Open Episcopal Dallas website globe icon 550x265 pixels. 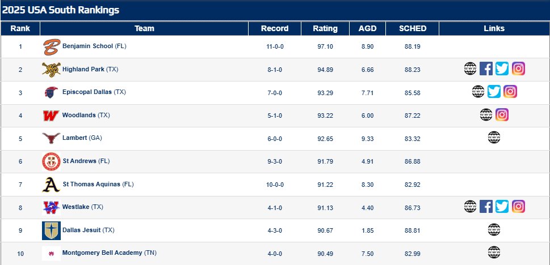tap(478, 92)
